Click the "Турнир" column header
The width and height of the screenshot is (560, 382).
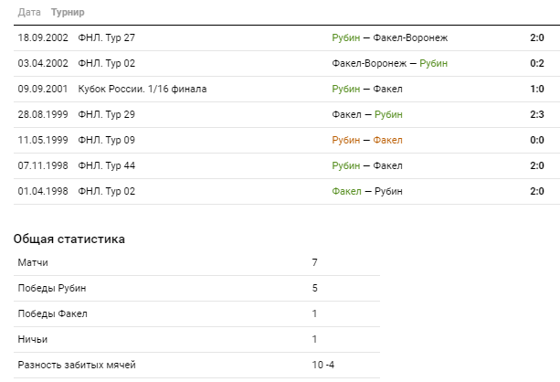(69, 13)
